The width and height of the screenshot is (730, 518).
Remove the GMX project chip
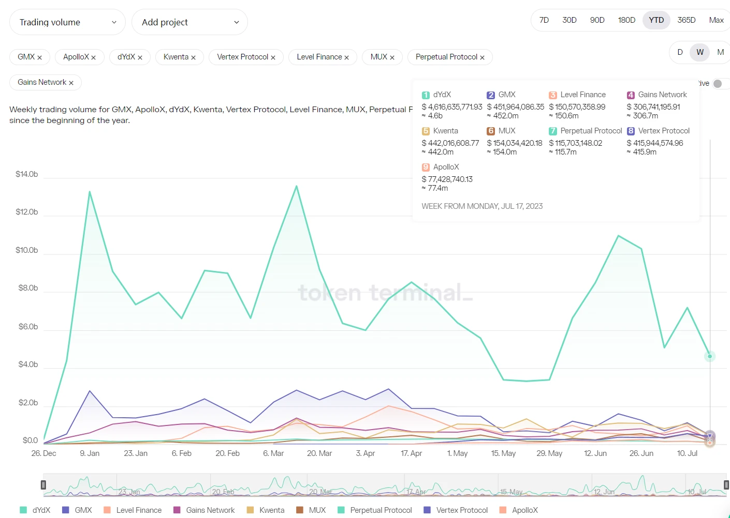[39, 57]
